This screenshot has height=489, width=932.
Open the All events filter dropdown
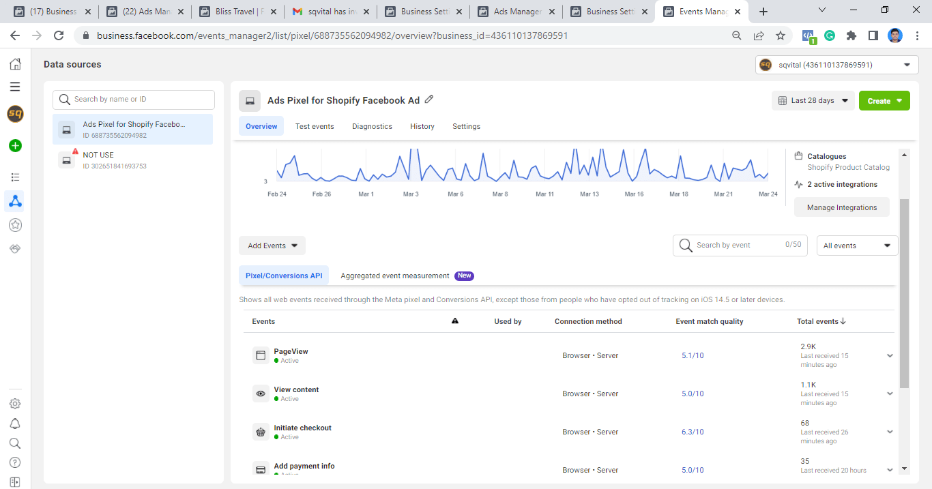coord(857,246)
